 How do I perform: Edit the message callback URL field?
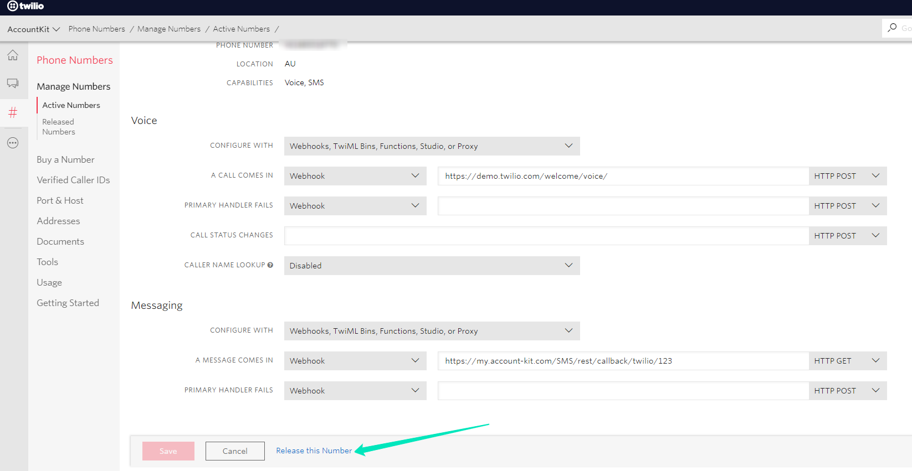click(623, 361)
